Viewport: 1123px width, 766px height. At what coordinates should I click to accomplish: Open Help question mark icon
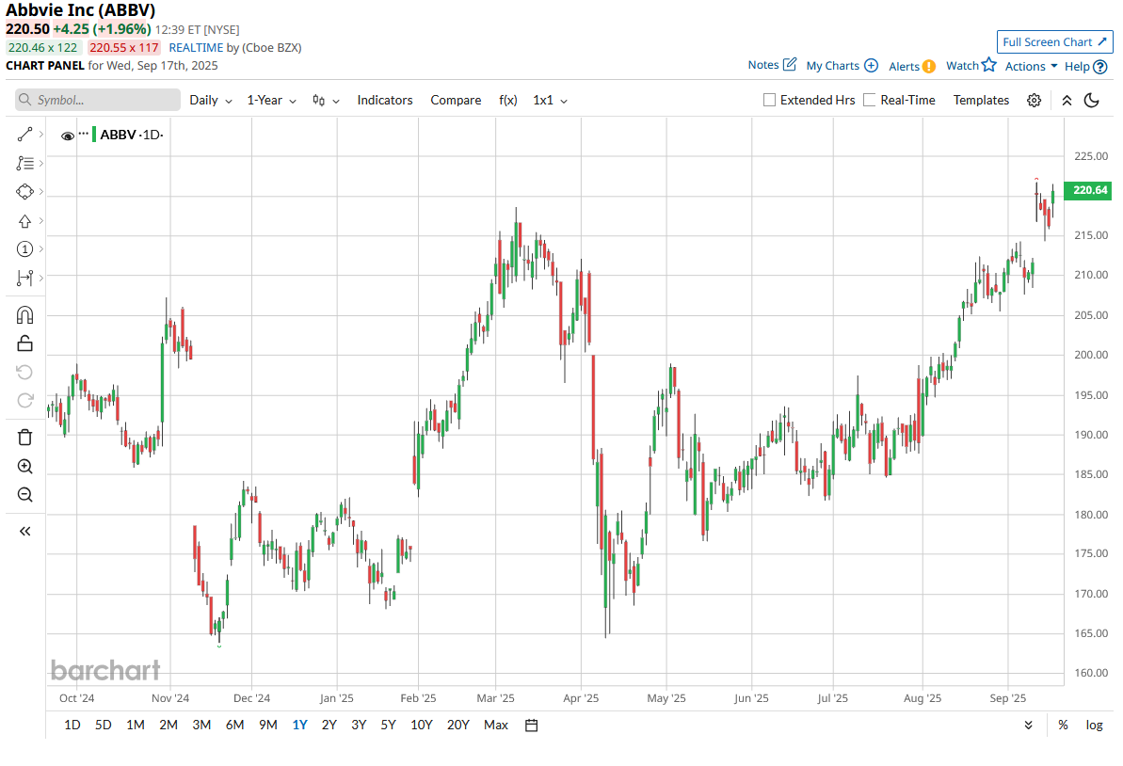click(1100, 67)
